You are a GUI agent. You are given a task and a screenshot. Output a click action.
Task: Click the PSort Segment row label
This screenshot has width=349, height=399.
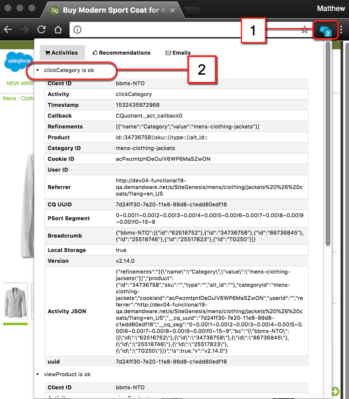(68, 219)
